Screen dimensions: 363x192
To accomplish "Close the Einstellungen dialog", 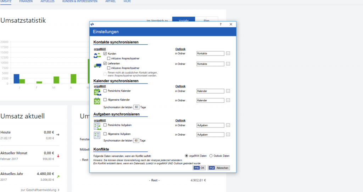I will (x=231, y=24).
